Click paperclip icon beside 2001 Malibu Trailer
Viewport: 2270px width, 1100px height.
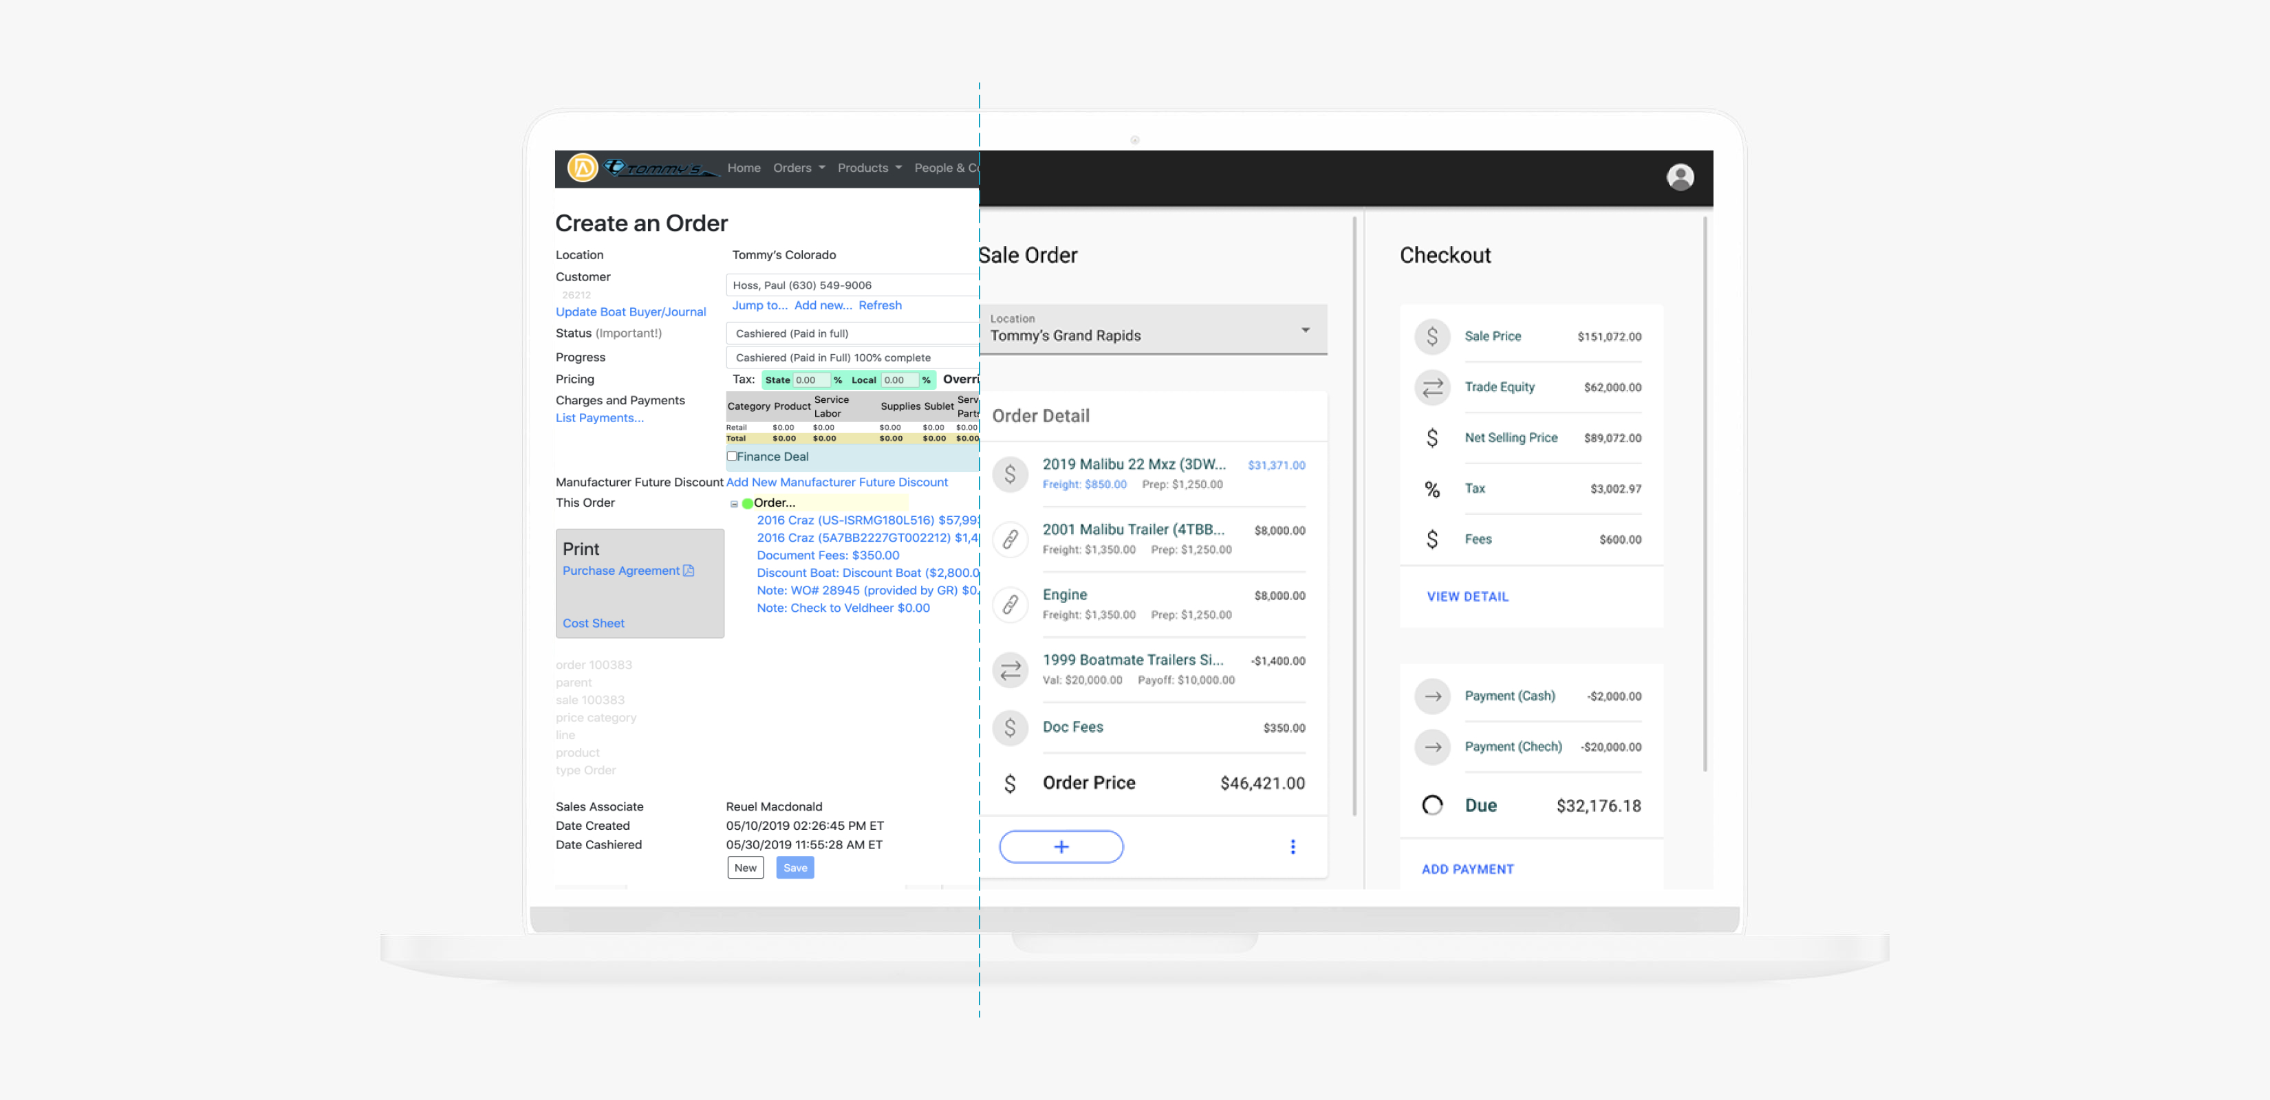(x=1010, y=539)
